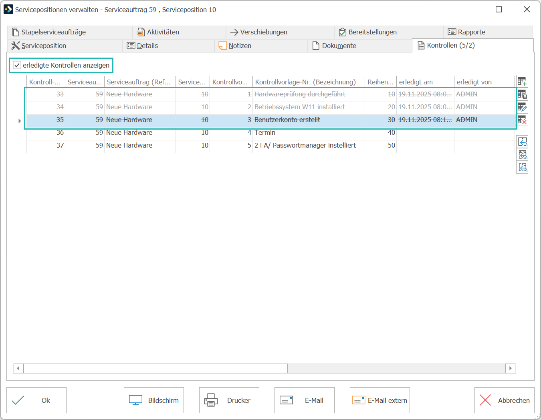
Task: Open the Stapelserviceaufträge tab
Action: click(x=70, y=32)
